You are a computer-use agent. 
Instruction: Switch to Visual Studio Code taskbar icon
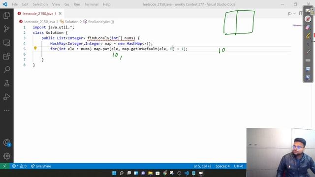pyautogui.click(x=187, y=173)
